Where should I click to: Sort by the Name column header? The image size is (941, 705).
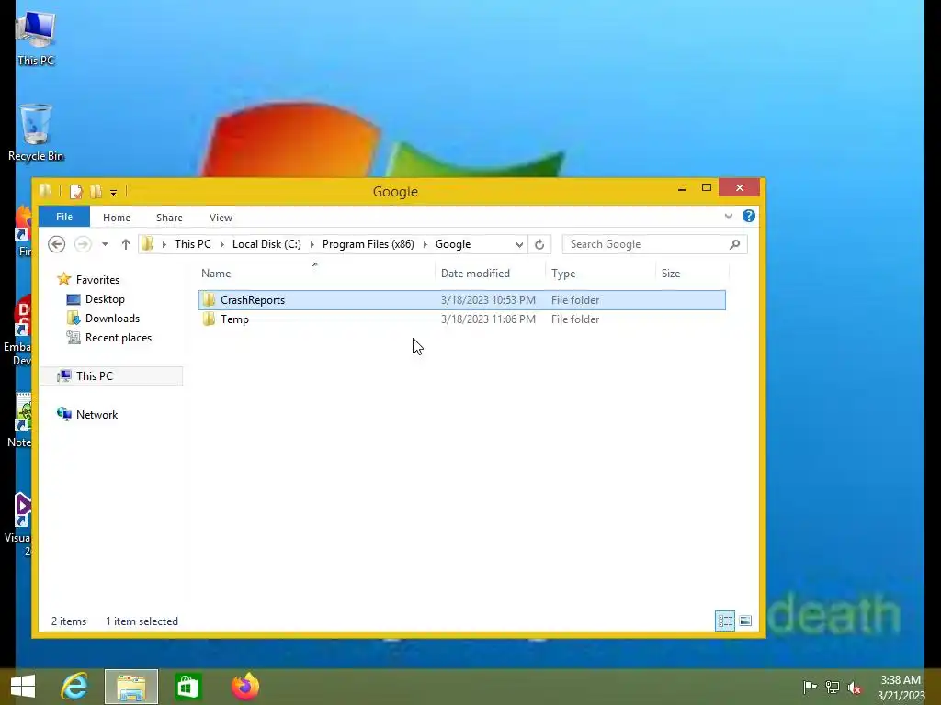316,274
